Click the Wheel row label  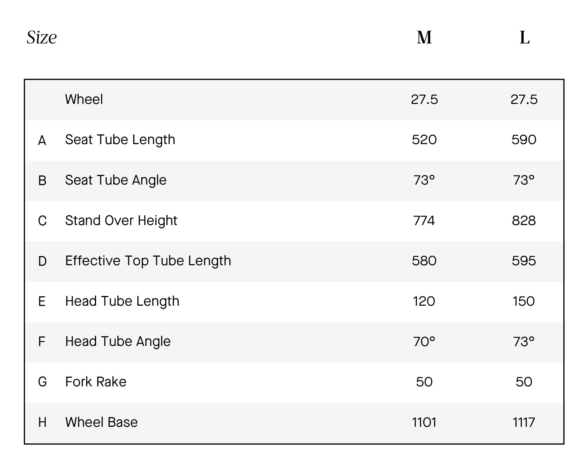(x=84, y=99)
